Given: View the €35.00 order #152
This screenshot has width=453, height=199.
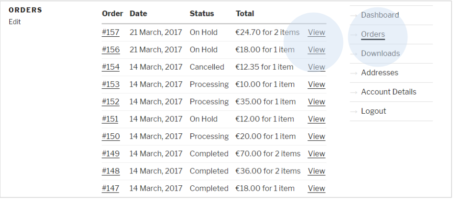Looking at the screenshot, I should click(x=316, y=101).
